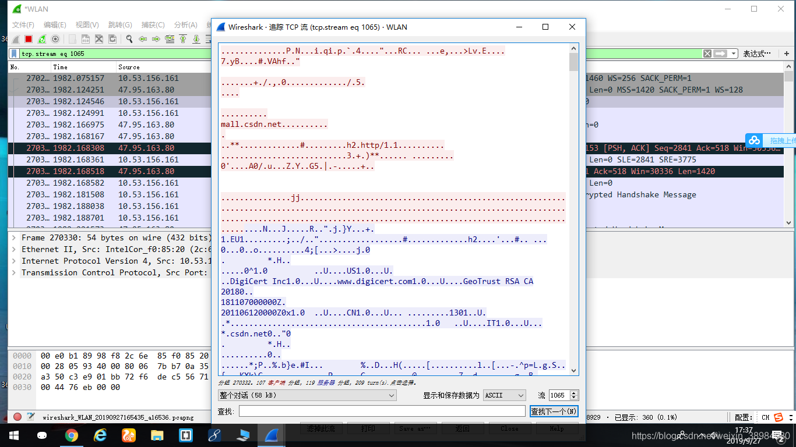Expand the Internet Protocol Version 4 row
Screen dimensions: 796x447
tap(15, 261)
